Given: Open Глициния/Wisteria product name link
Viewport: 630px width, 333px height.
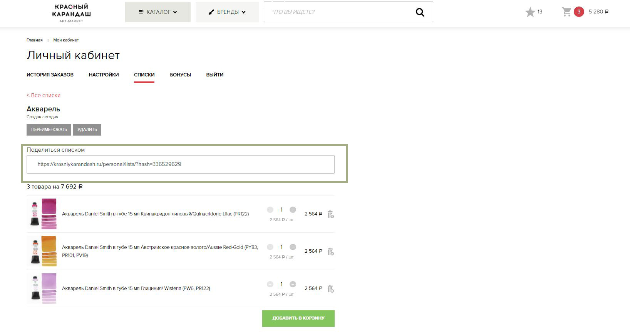Looking at the screenshot, I should pos(136,288).
